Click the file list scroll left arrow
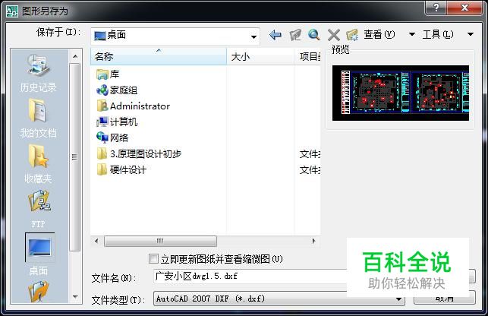488x316 pixels. point(96,241)
